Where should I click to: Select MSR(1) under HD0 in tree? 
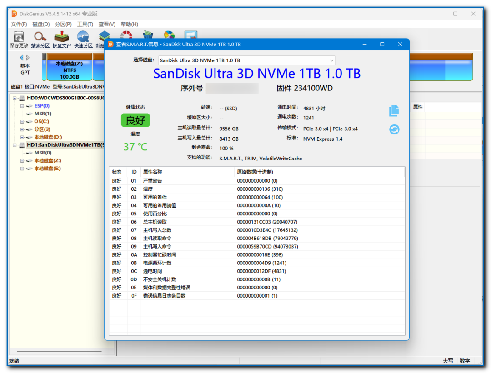43,114
